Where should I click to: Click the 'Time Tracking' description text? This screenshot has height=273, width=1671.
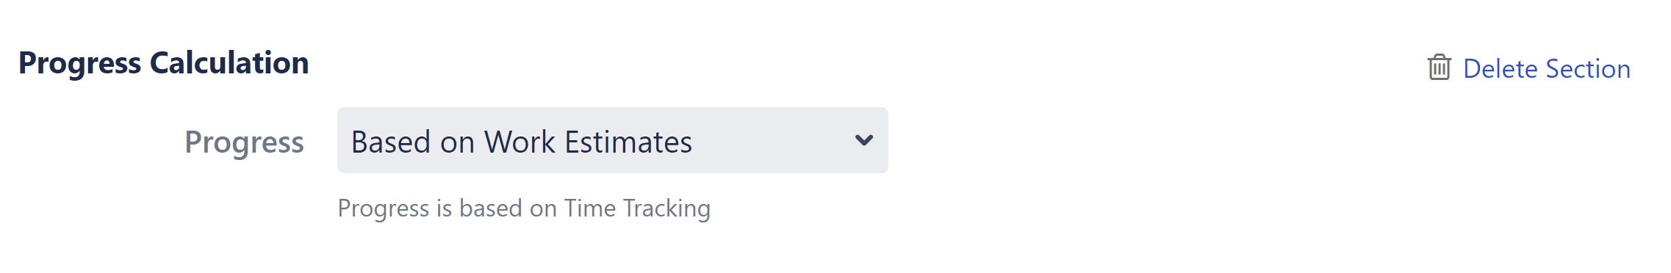pos(637,208)
